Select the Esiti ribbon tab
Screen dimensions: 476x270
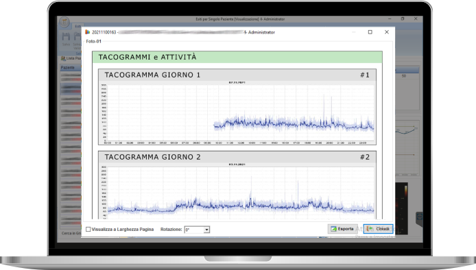point(78,27)
